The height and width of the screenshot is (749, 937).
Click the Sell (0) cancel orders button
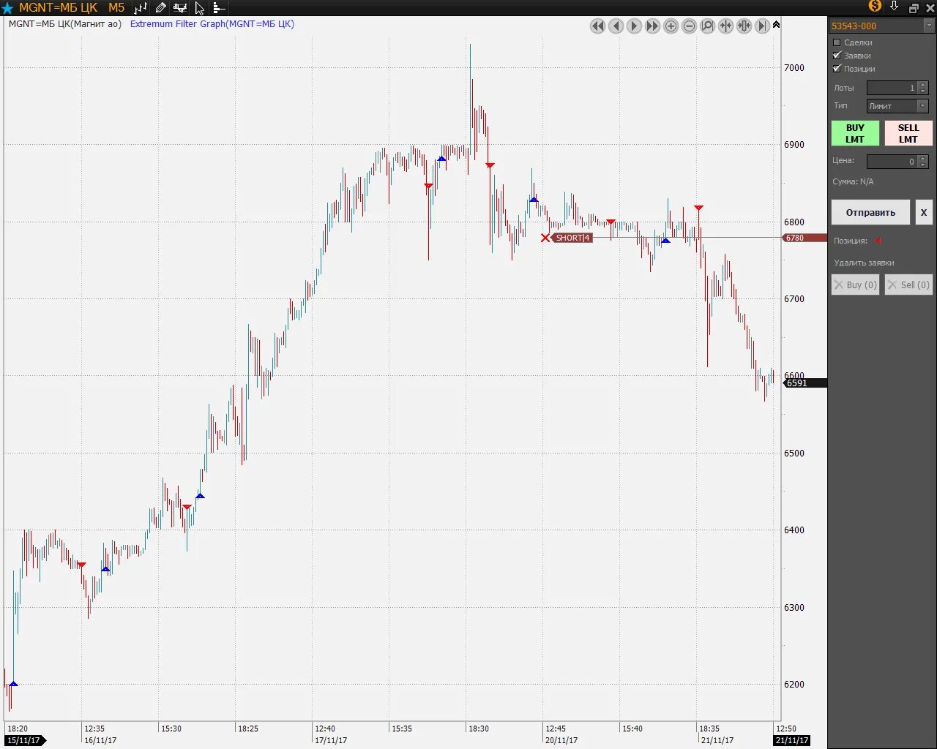(x=908, y=285)
